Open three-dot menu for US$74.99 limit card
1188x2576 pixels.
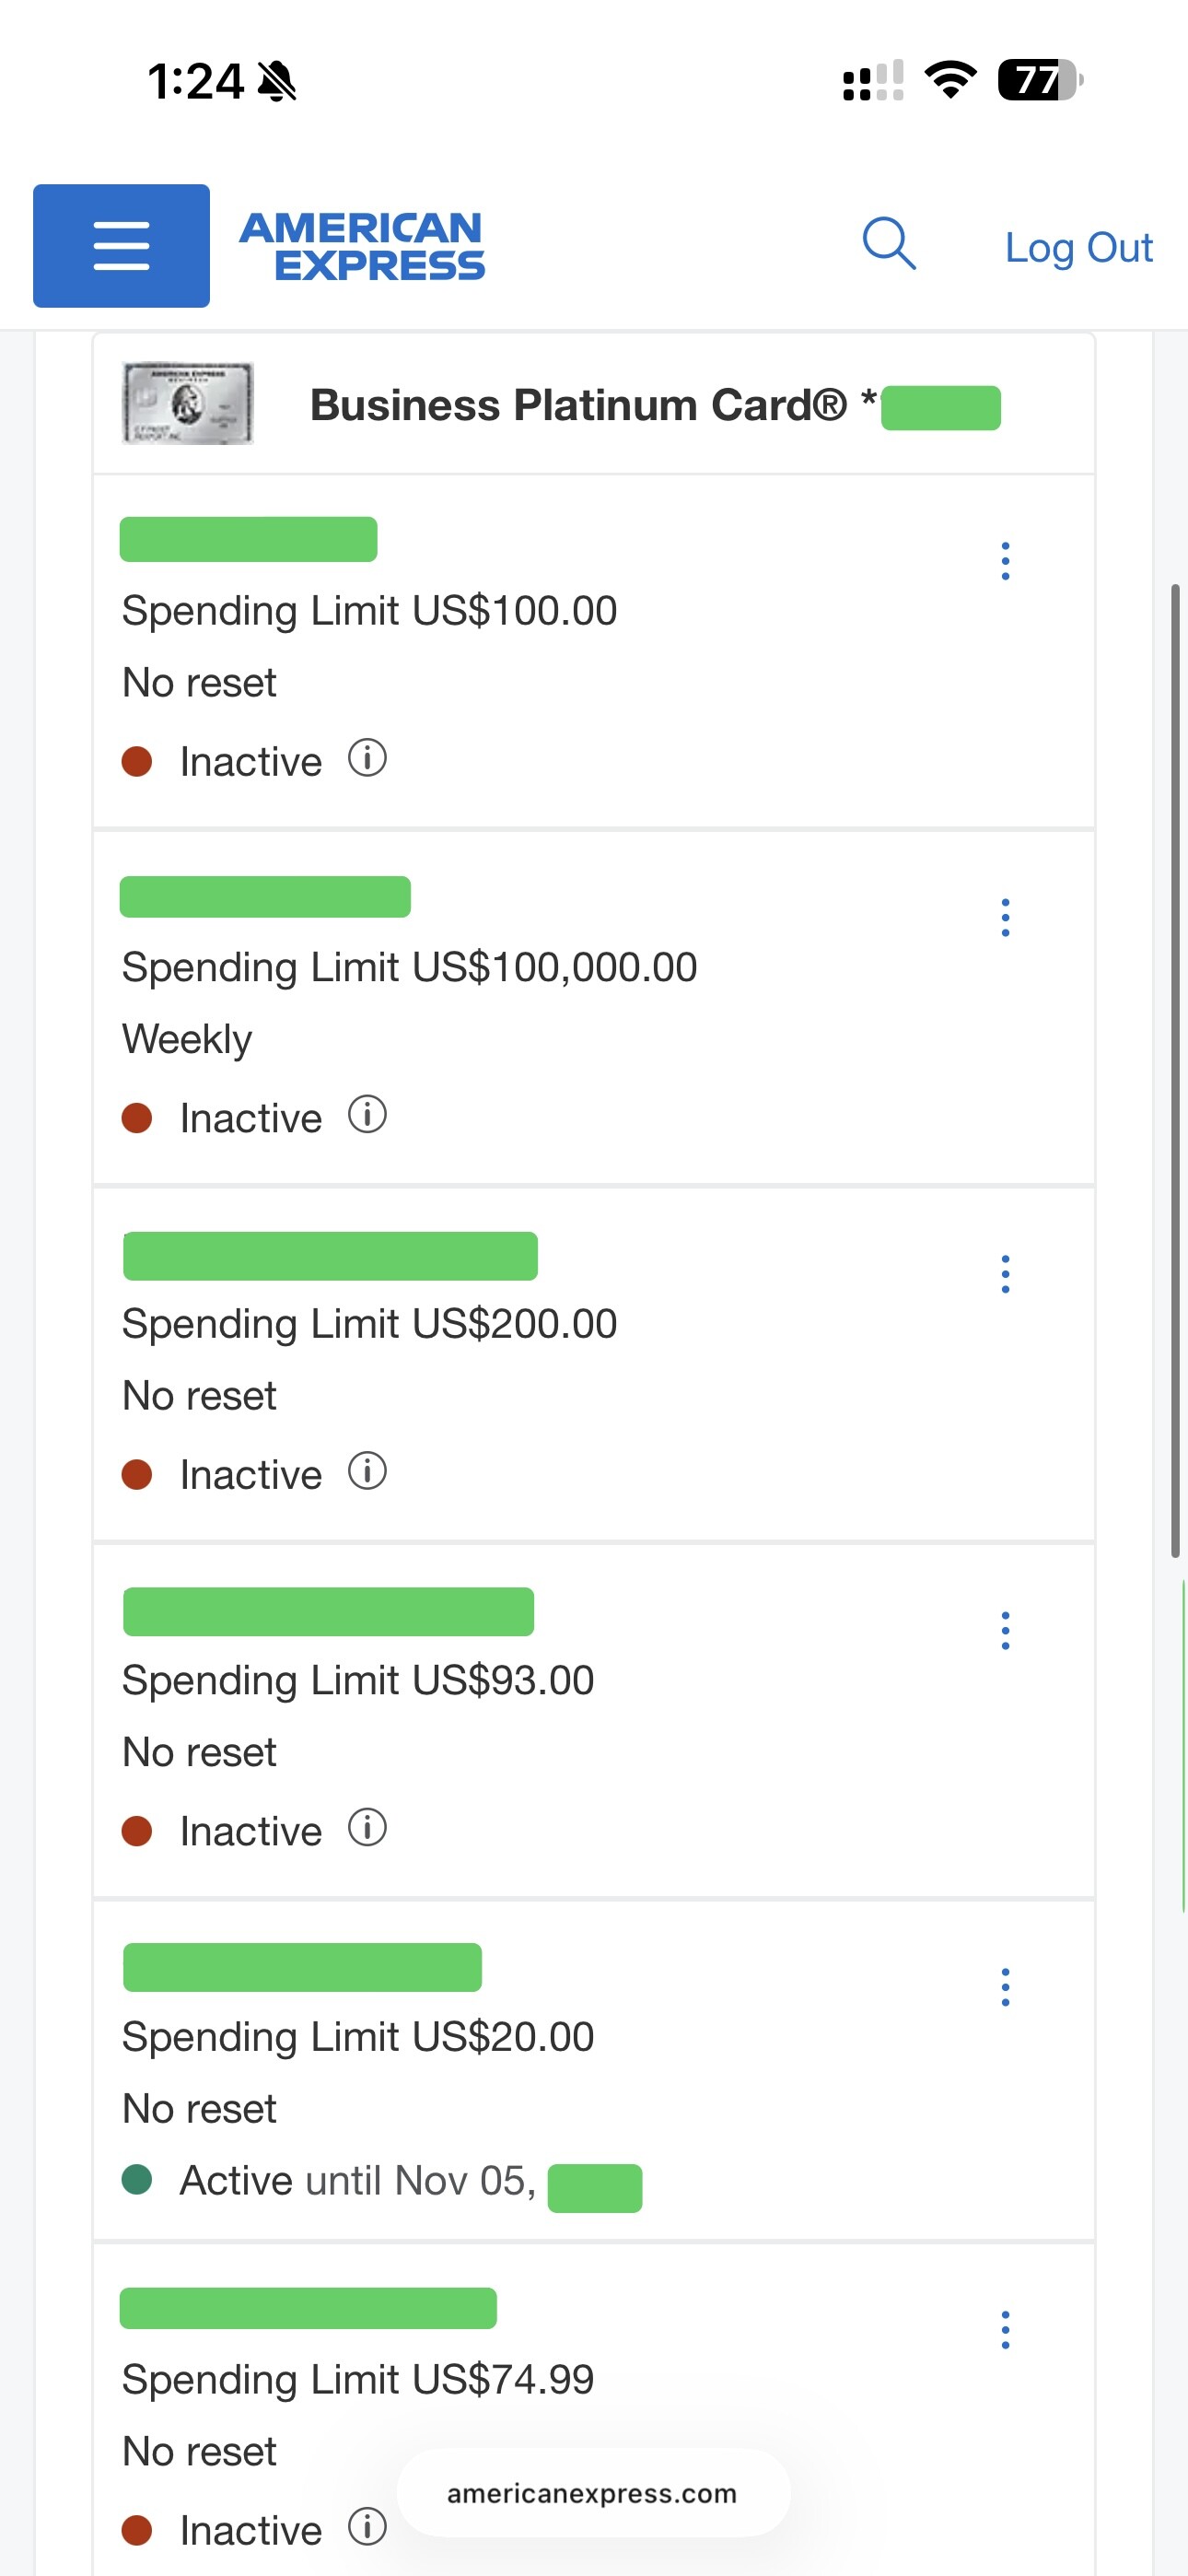pos(1005,2330)
